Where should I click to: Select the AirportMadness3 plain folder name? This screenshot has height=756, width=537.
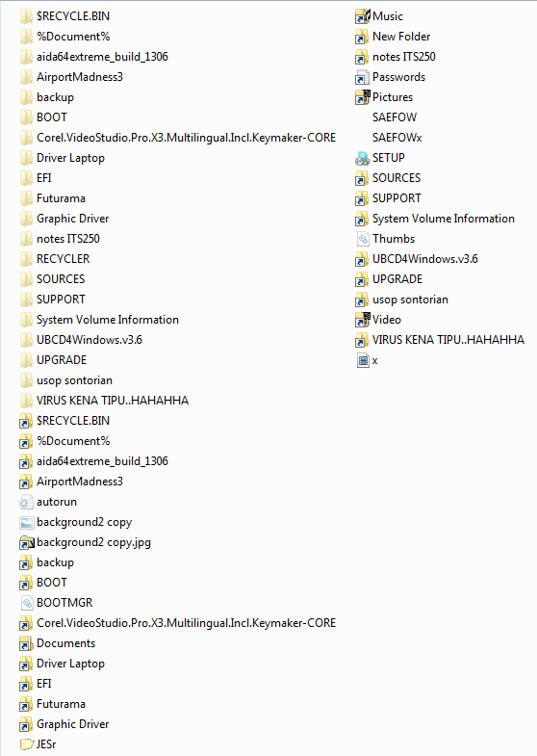[x=80, y=77]
